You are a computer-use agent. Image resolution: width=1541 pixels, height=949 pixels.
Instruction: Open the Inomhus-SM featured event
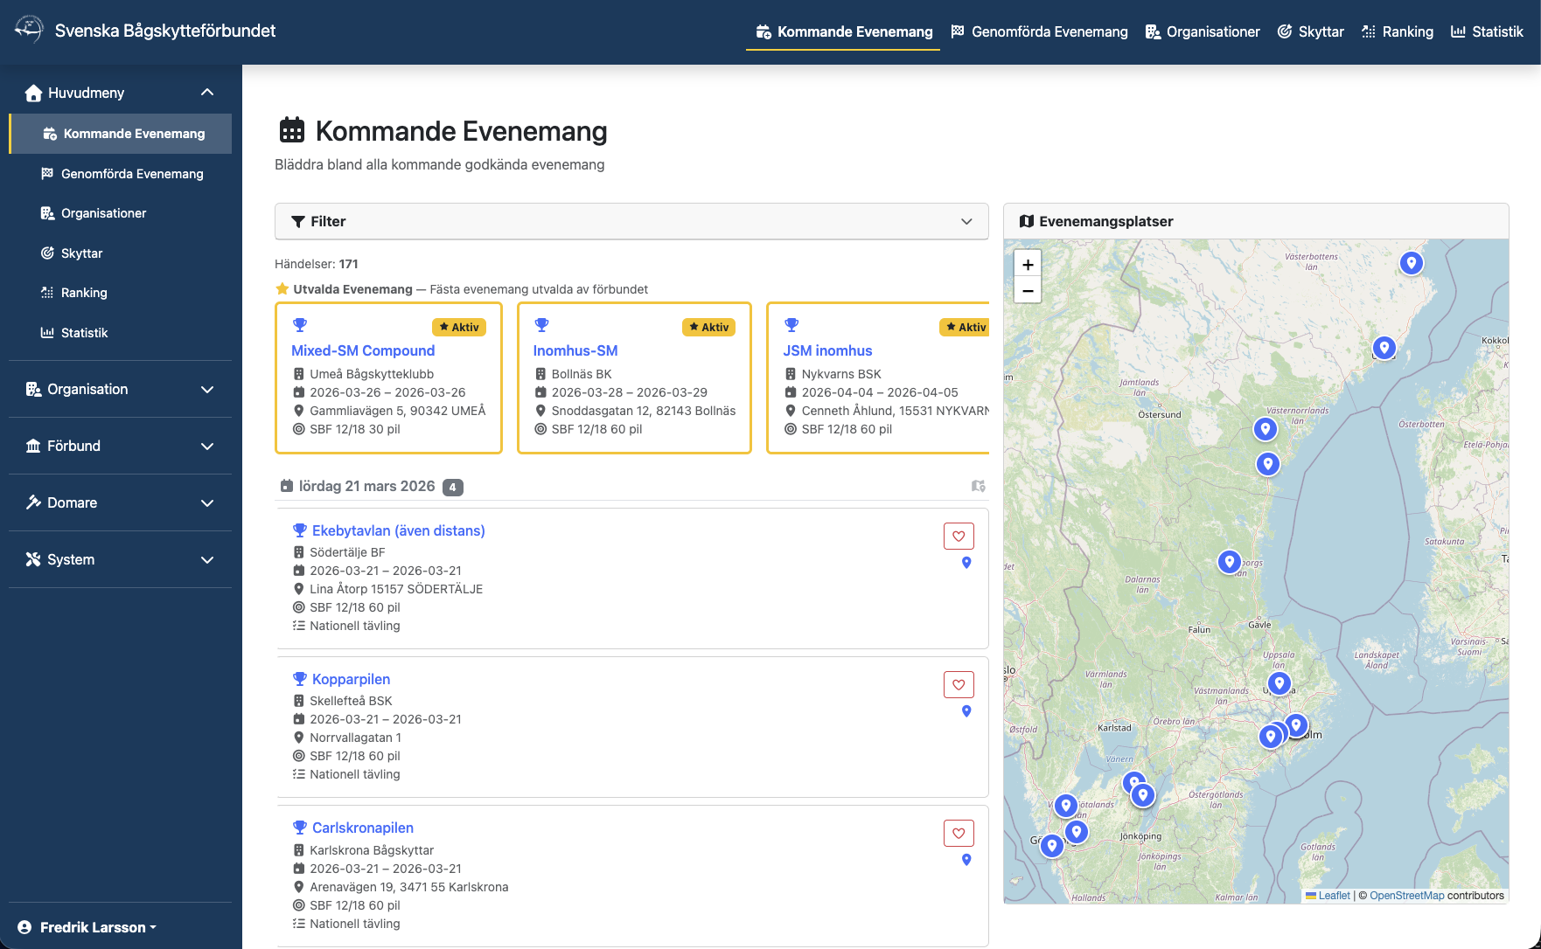tap(575, 350)
